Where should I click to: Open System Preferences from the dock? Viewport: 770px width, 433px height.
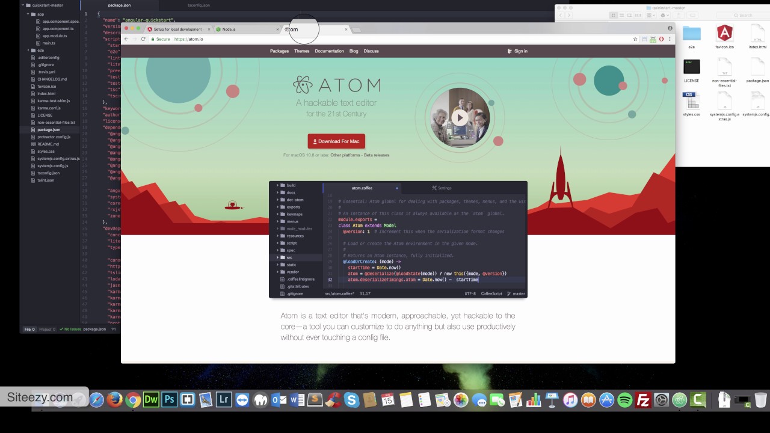point(662,399)
